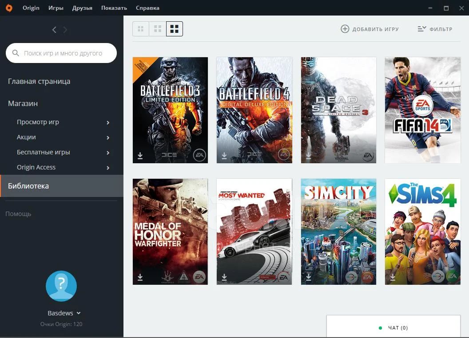Download The Sims 4 via arrow icon
469x338 pixels.
393,277
